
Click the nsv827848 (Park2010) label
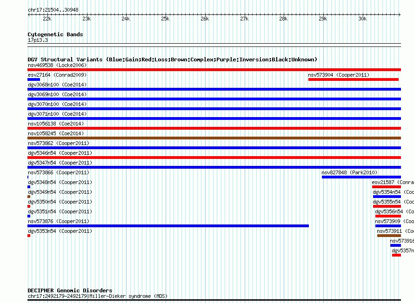pos(349,172)
